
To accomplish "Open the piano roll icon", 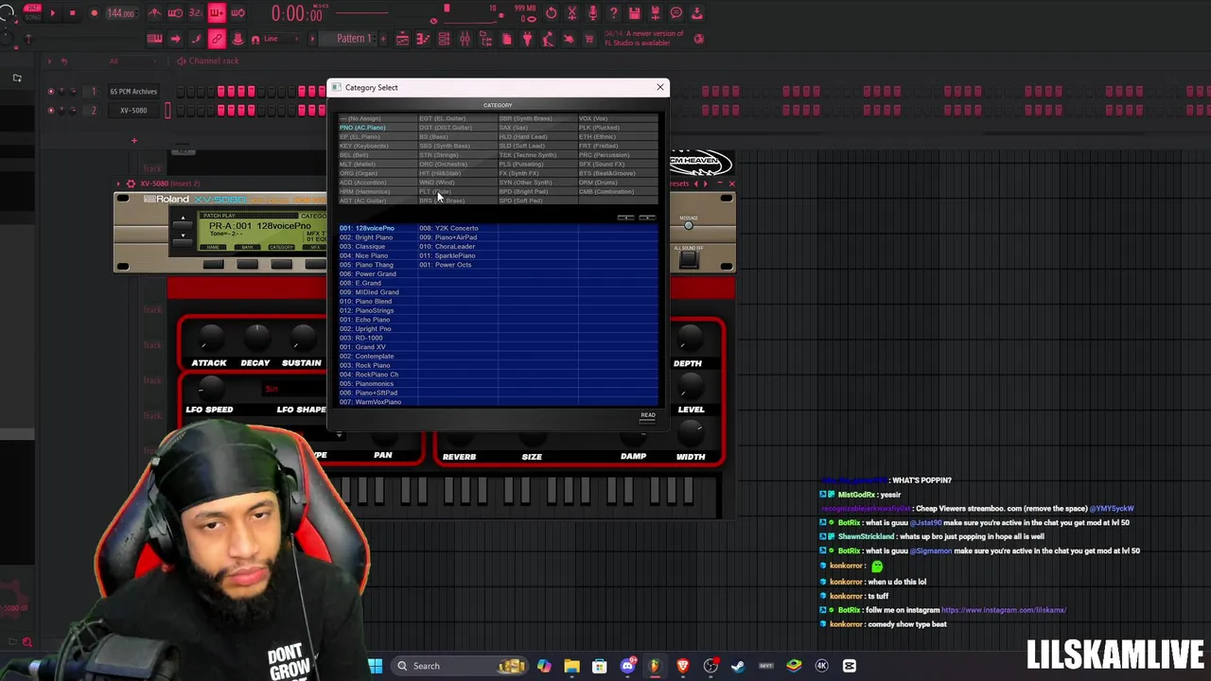I will tap(423, 38).
